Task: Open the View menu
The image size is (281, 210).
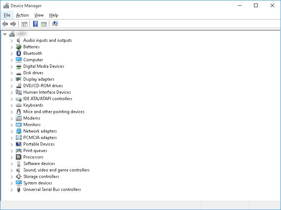Action: [39, 15]
